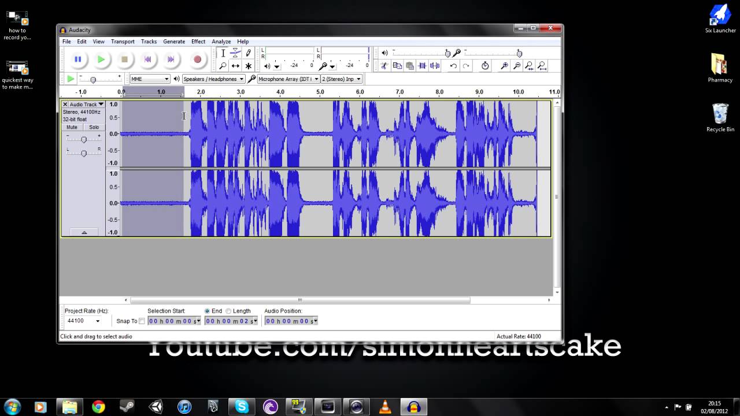Click the Undo arrow icon
Viewport: 740px width, 416px height.
[x=453, y=66]
